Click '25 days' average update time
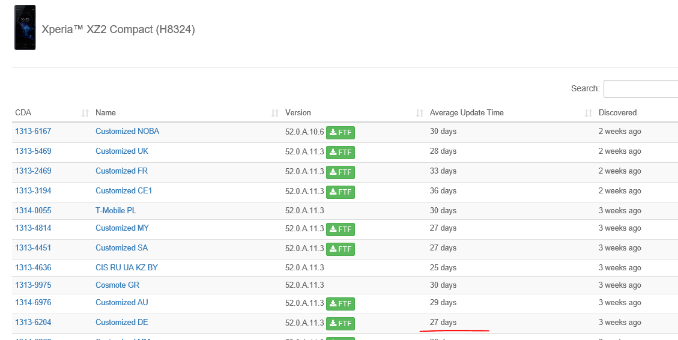678x340 pixels. (x=443, y=268)
